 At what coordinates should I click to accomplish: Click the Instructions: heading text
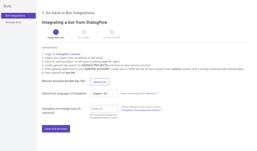pos(50,47)
